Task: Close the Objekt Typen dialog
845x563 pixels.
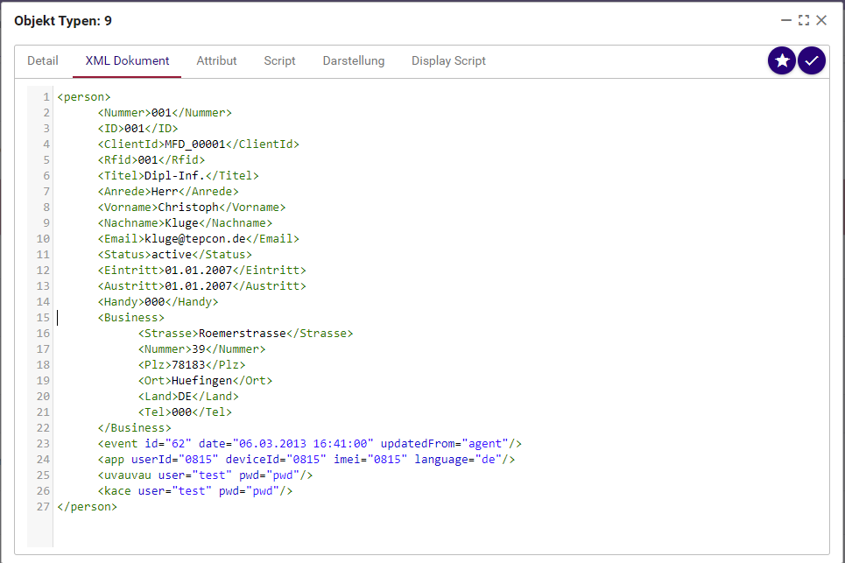Action: coord(821,20)
